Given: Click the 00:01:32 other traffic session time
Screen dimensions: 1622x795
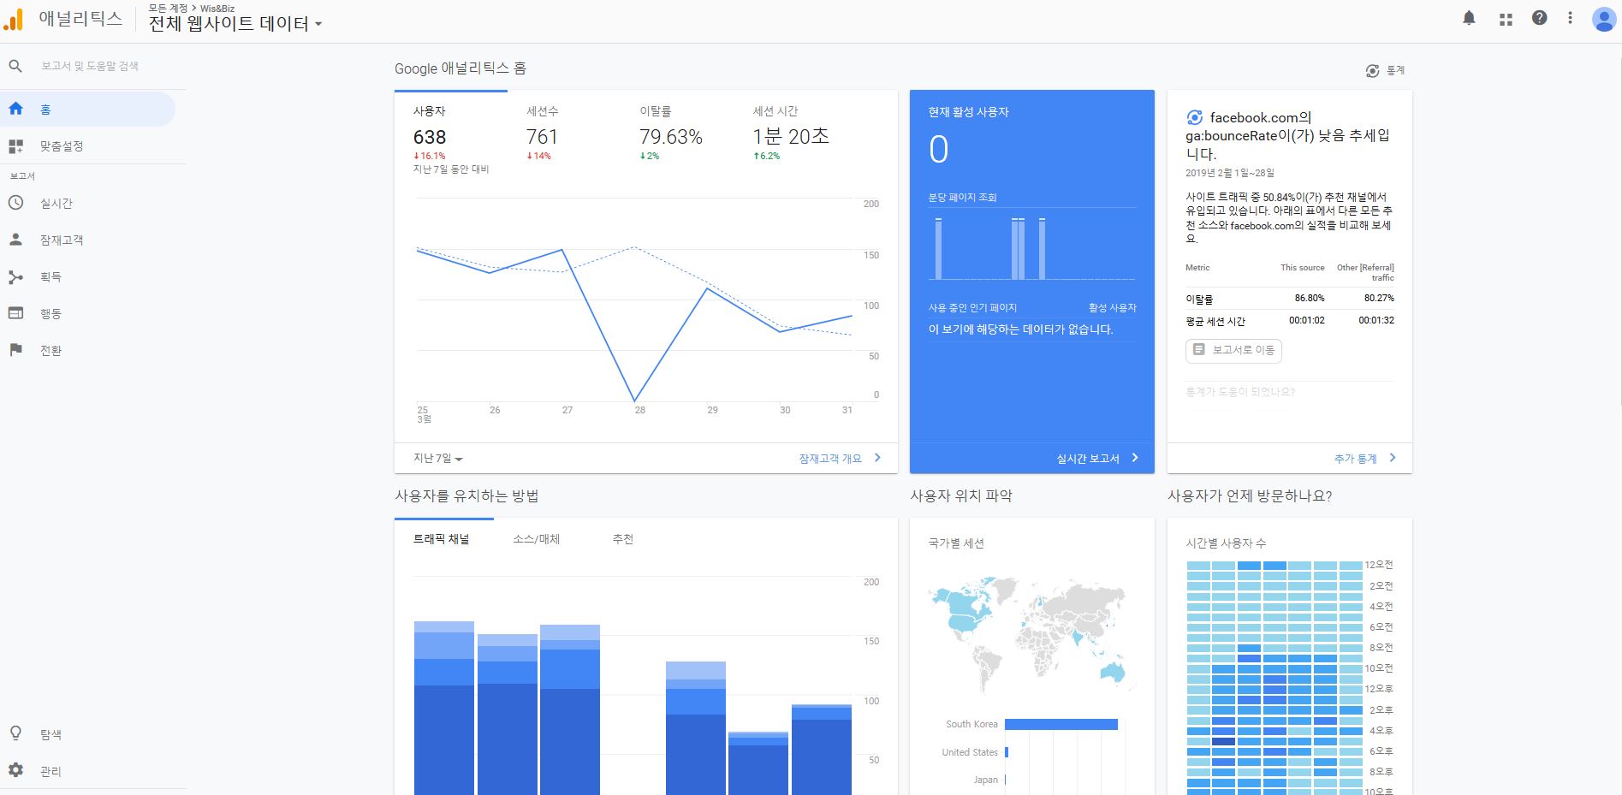Looking at the screenshot, I should (1376, 320).
